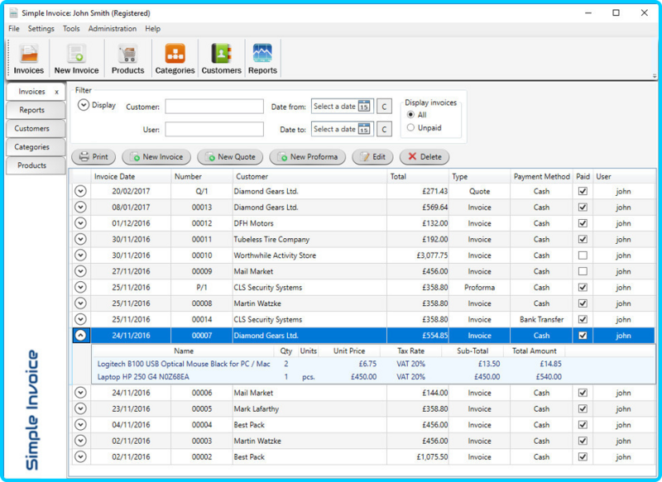Switch to the Reports side tab

coord(36,110)
